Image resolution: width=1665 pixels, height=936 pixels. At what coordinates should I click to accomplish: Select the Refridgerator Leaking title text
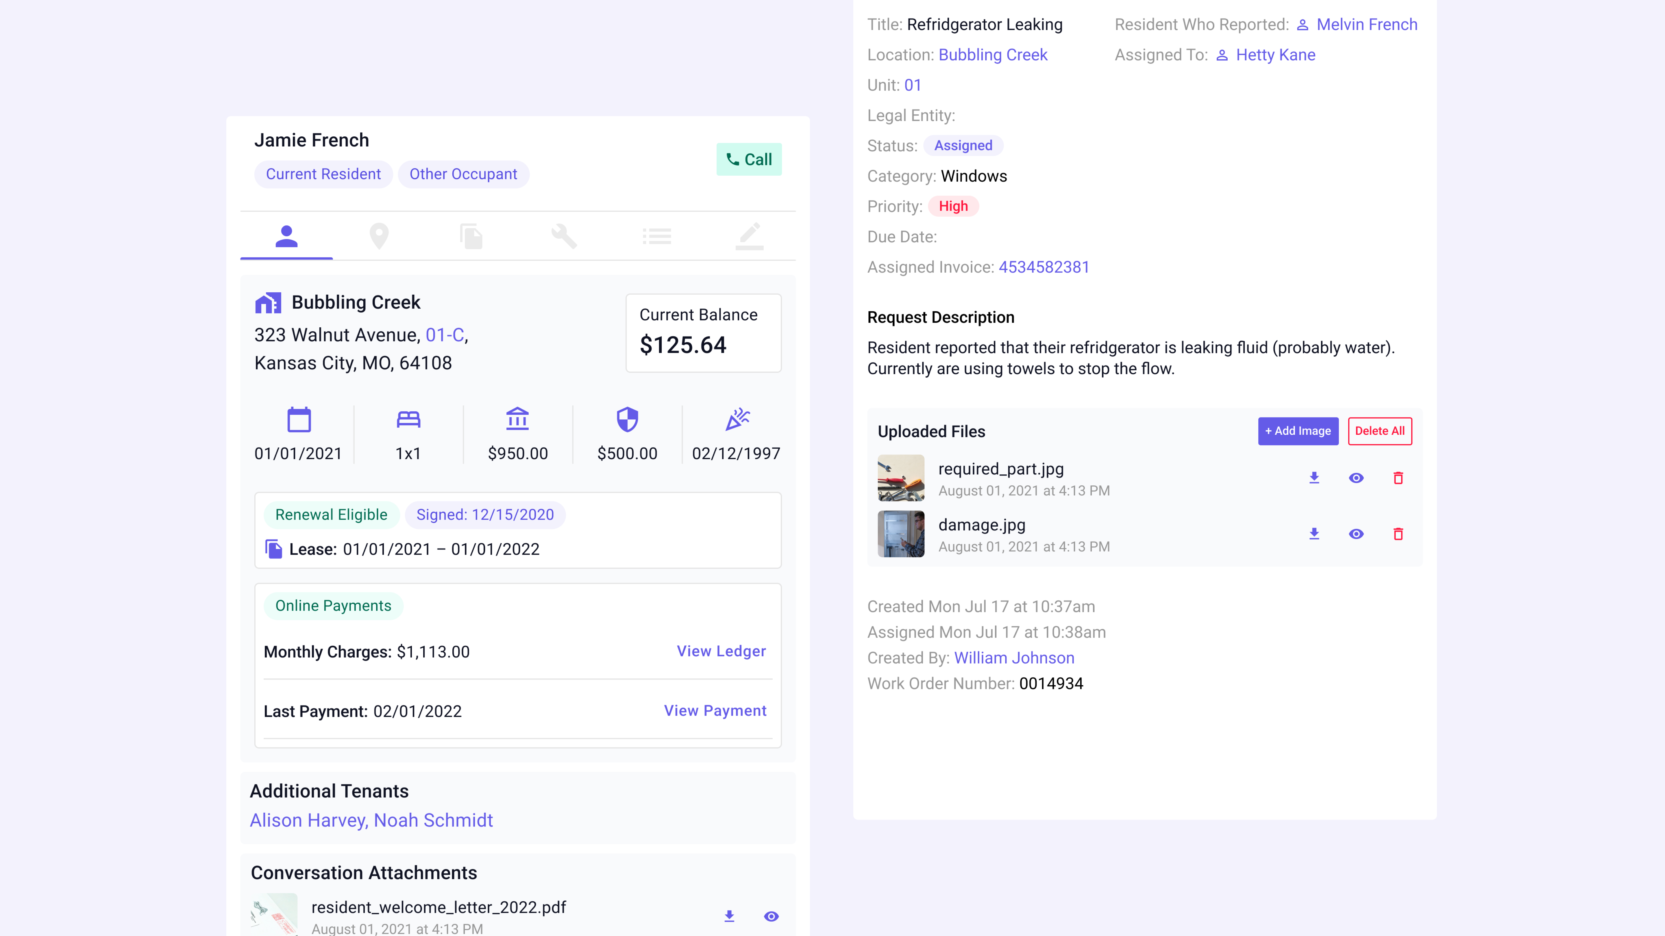pyautogui.click(x=984, y=25)
